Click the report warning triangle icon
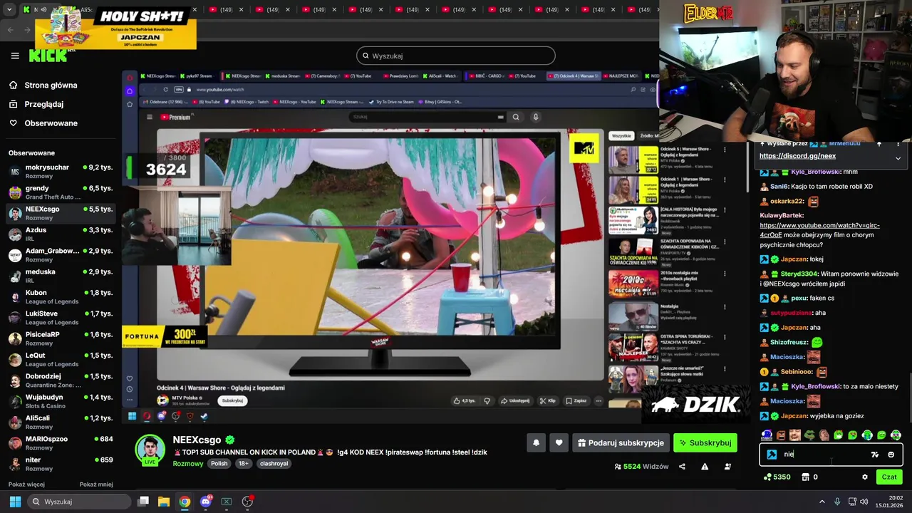912x513 pixels. (705, 467)
